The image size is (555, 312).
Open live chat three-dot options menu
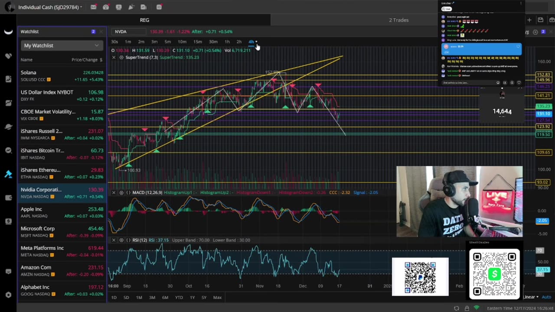(521, 3)
